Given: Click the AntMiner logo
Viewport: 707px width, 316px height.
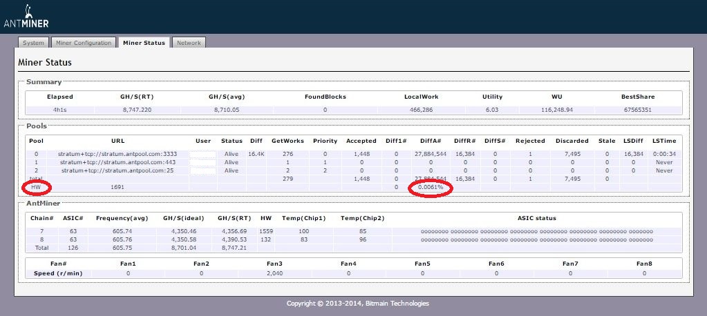Looking at the screenshot, I should (26, 17).
